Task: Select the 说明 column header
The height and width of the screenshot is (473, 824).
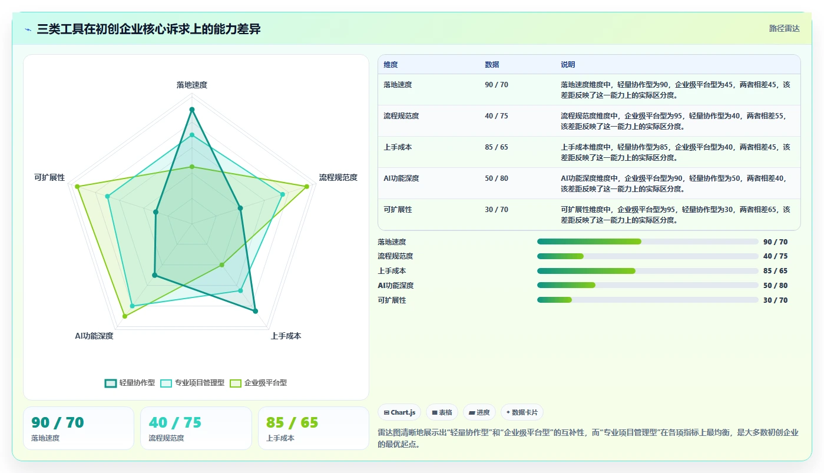Action: point(568,65)
